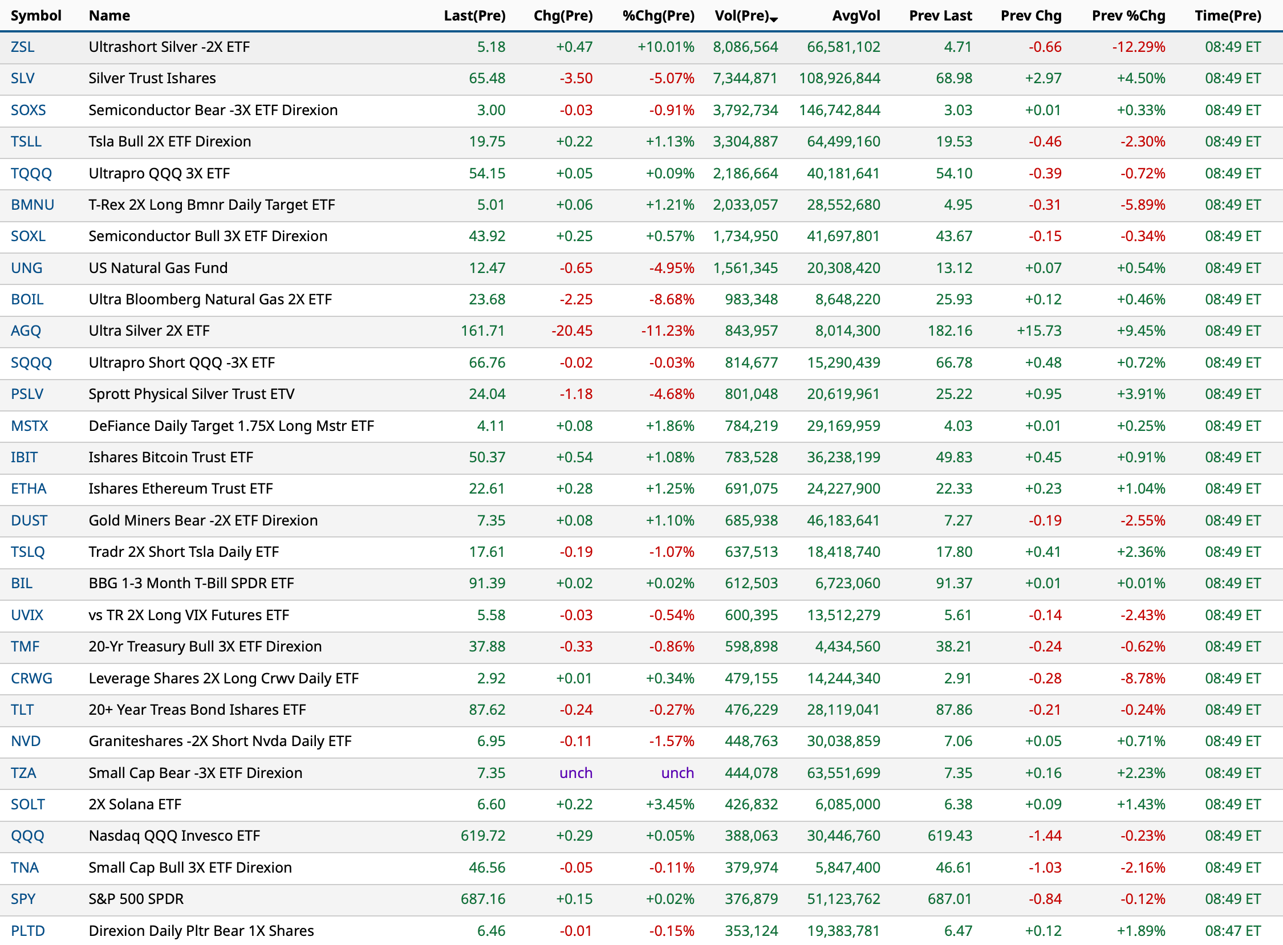Click the Last(Pre) column header
Image resolution: width=1283 pixels, height=945 pixels.
[x=474, y=15]
